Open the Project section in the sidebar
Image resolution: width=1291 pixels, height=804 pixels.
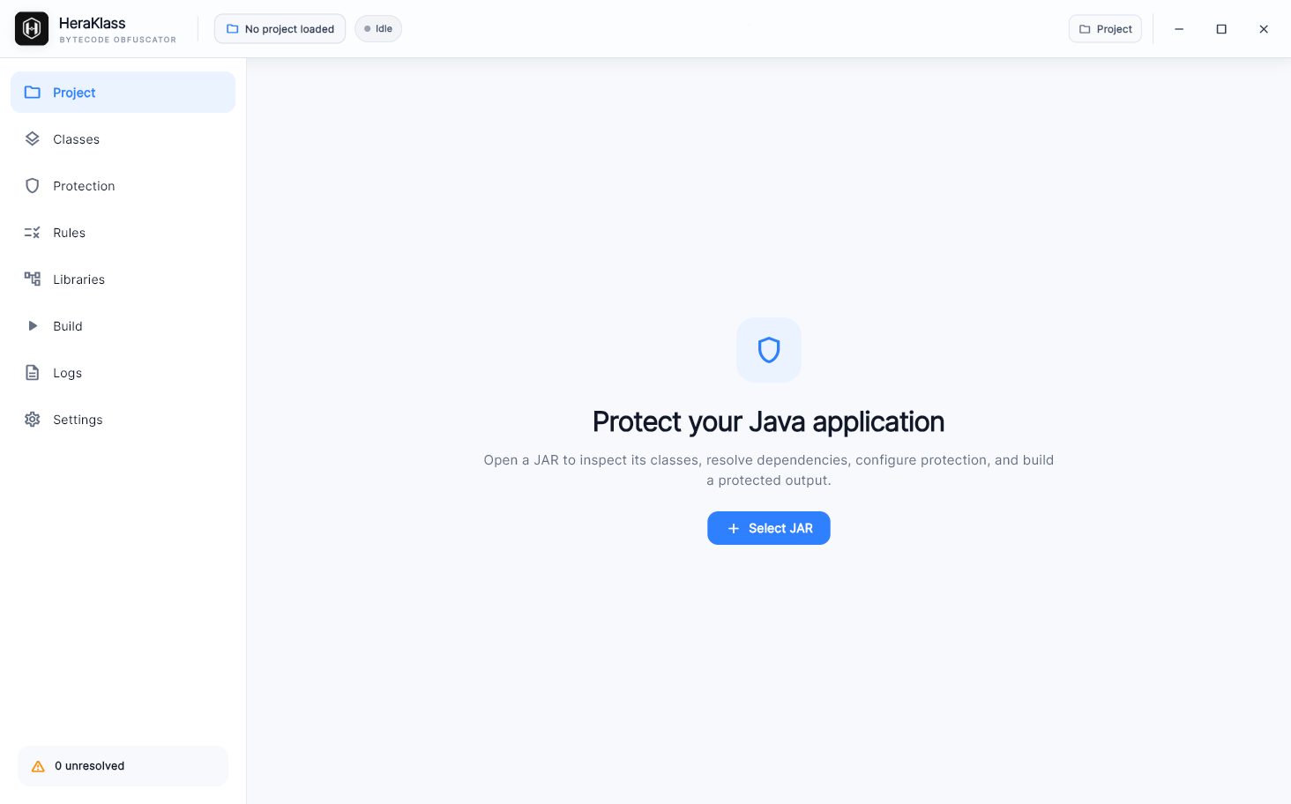pyautogui.click(x=123, y=93)
